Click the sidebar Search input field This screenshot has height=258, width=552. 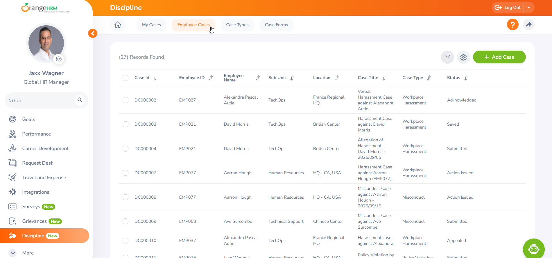[x=41, y=100]
